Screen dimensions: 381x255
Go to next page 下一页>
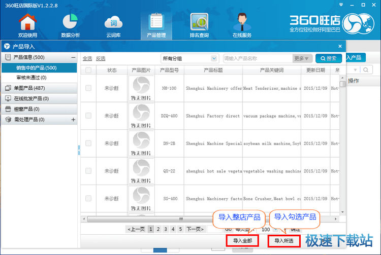pyautogui.click(x=195, y=229)
